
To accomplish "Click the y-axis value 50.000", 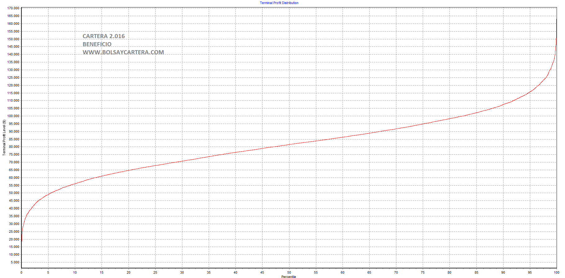I will [x=14, y=193].
